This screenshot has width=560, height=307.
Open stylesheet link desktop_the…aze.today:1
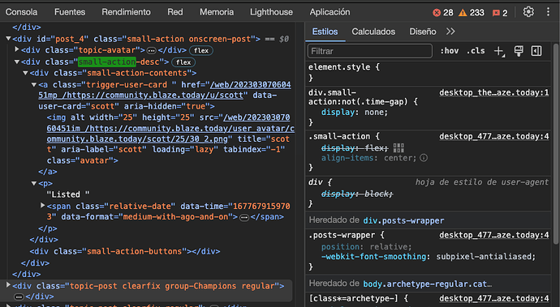pos(494,92)
